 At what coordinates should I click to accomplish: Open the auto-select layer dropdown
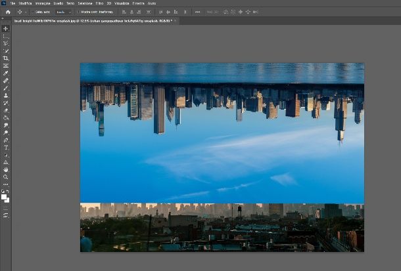click(63, 12)
